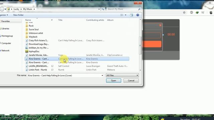The width and height of the screenshot is (214, 120).
Task: Select the LAURA_BRANIGAN audio file
Action: click(x=38, y=66)
